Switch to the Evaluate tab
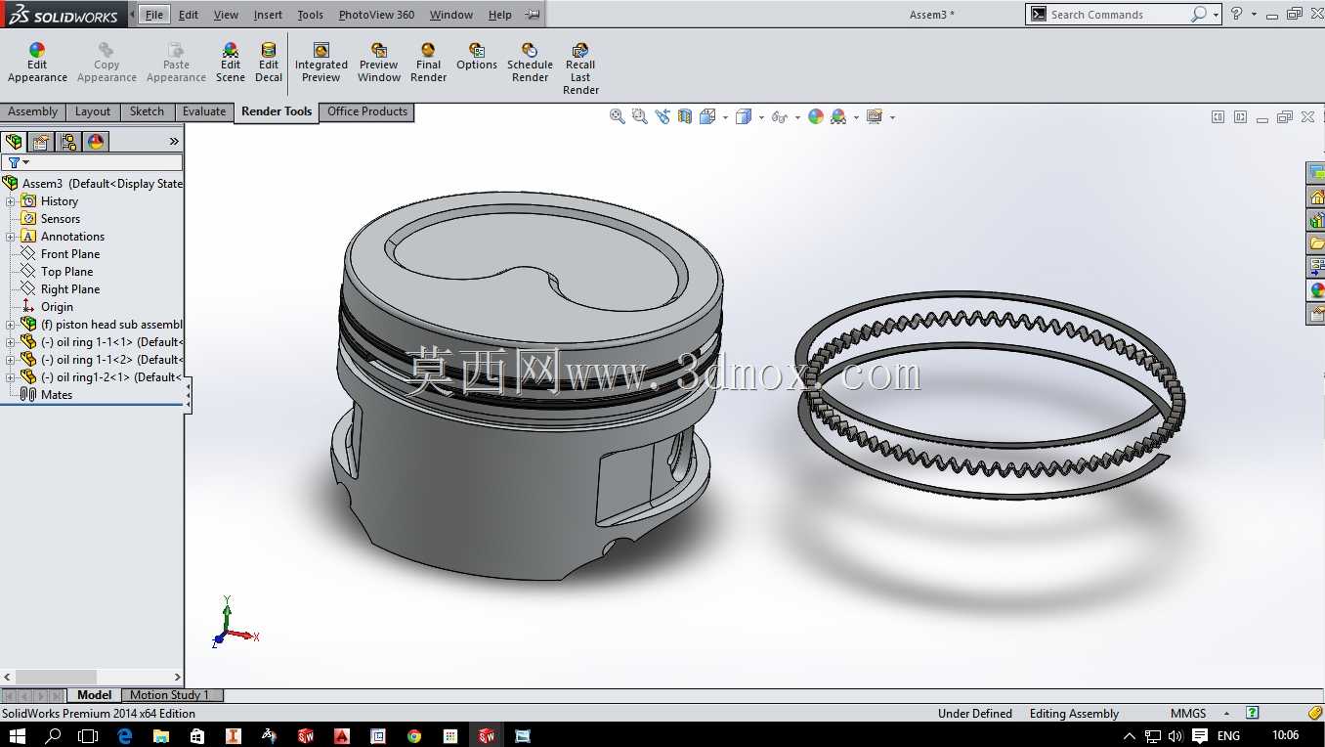Screen dimensions: 1325x747 [x=204, y=111]
